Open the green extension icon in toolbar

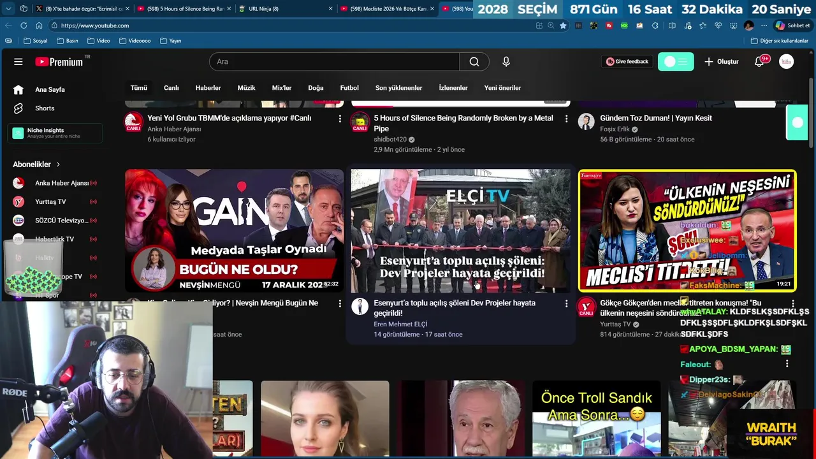(x=624, y=25)
